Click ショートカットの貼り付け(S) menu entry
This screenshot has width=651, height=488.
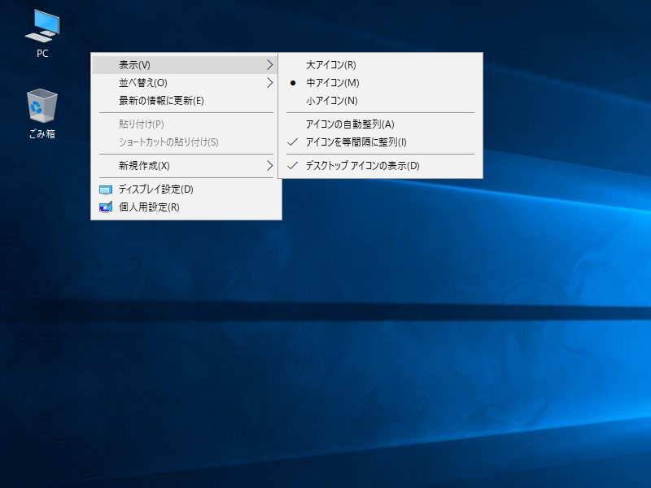point(185,142)
